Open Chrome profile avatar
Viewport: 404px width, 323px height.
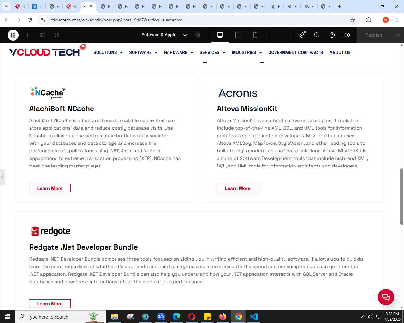pos(385,20)
